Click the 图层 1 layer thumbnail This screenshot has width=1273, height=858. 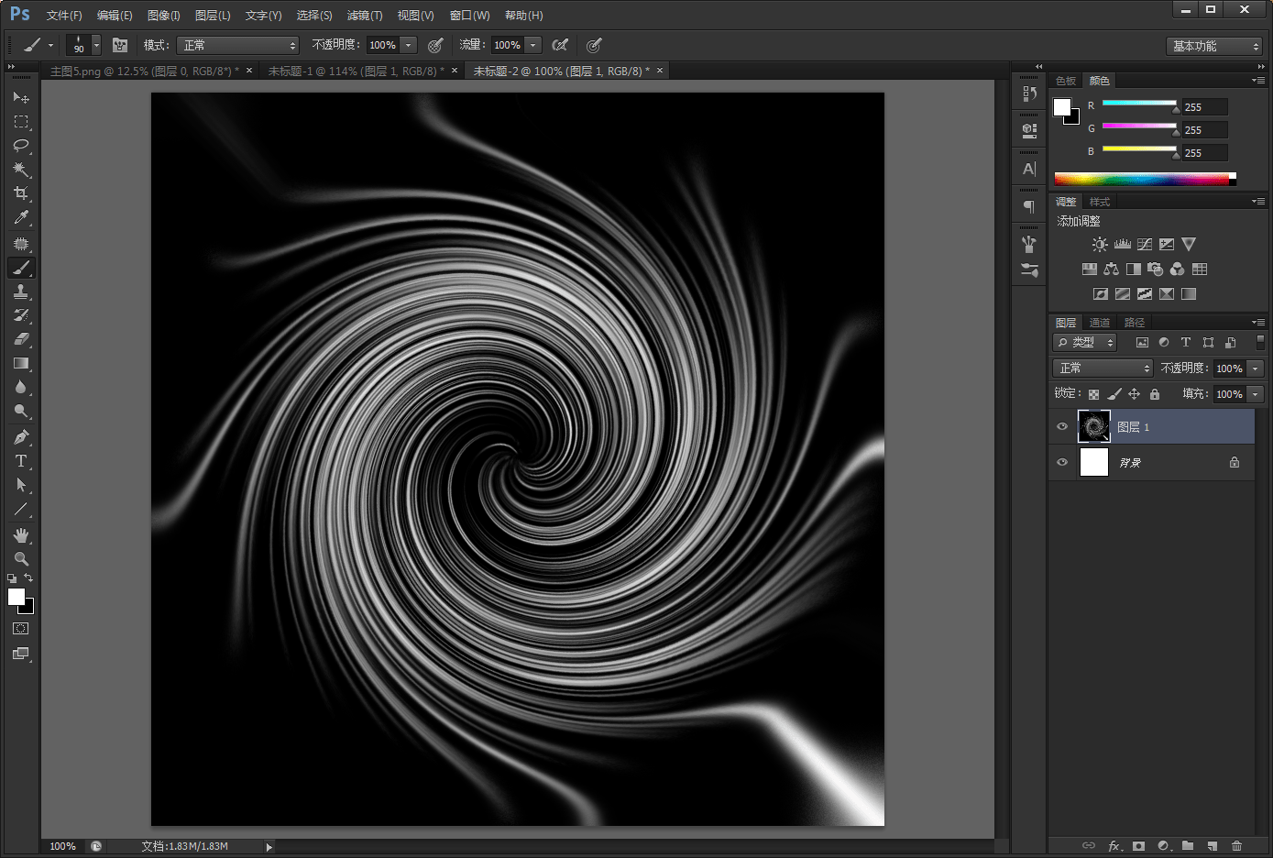[x=1094, y=427]
